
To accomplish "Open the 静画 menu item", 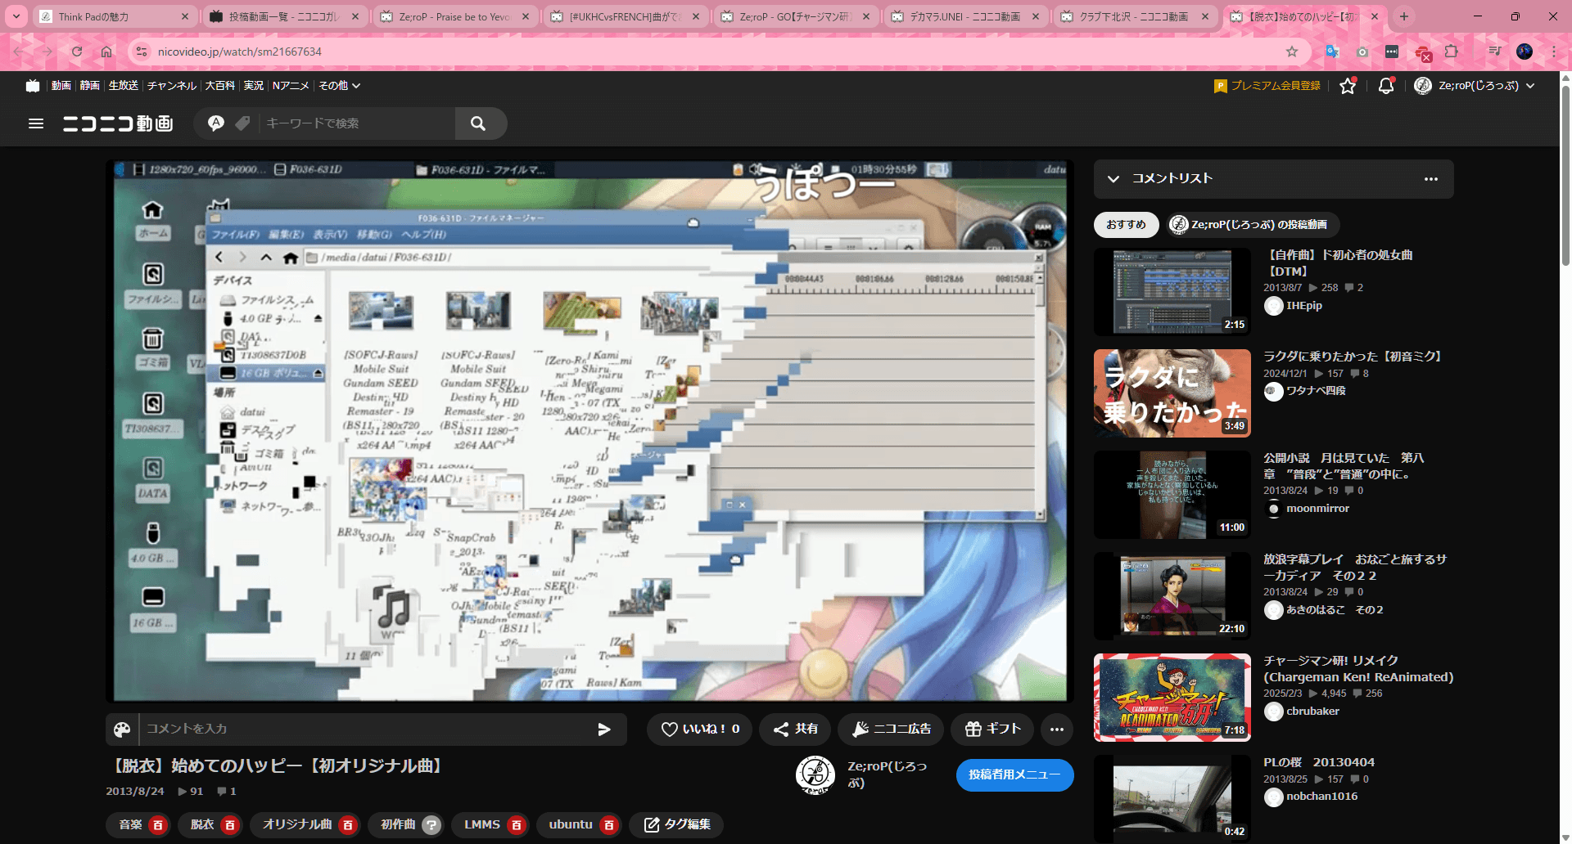I will (x=89, y=85).
